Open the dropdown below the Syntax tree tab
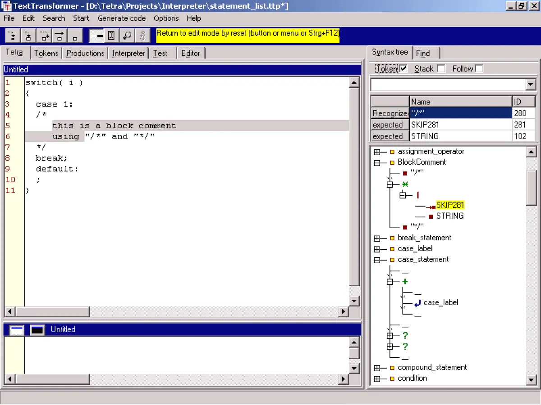The width and height of the screenshot is (541, 405). 531,84
